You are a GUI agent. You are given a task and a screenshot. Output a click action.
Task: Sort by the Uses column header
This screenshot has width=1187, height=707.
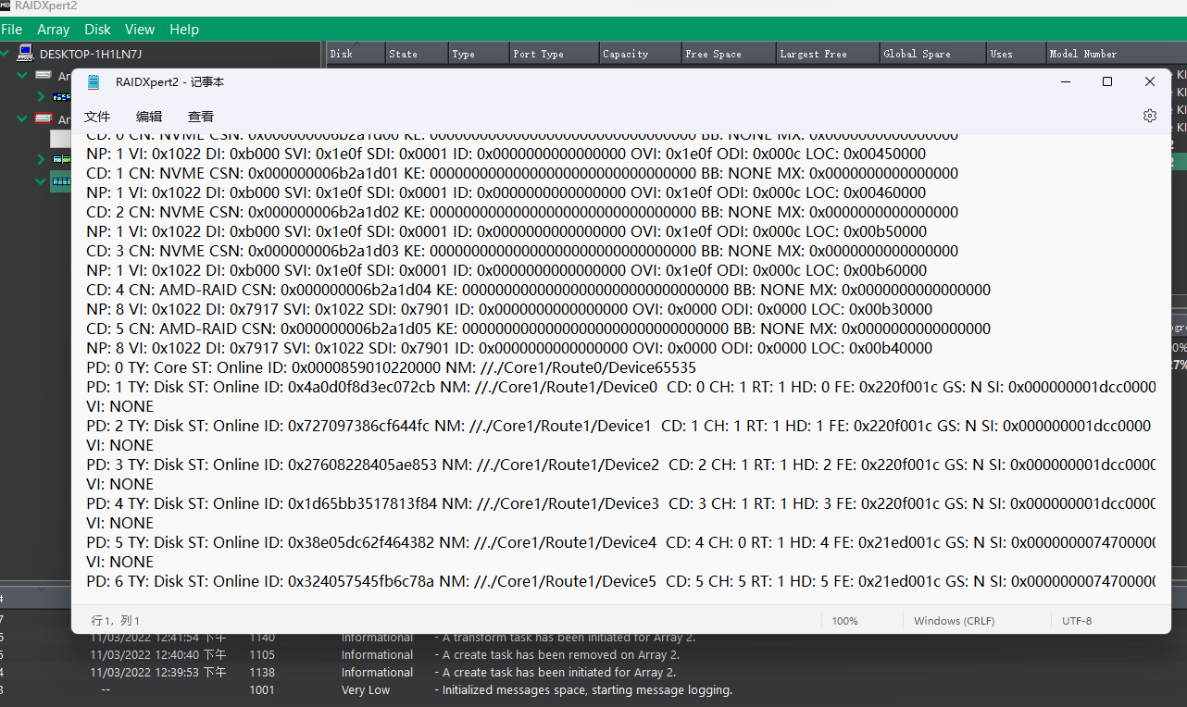click(x=1017, y=54)
